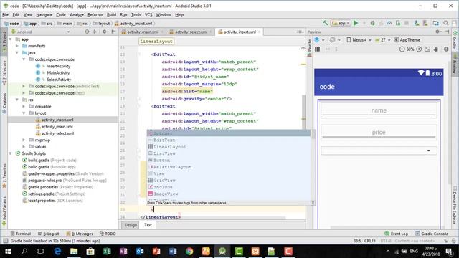Image resolution: width=459 pixels, height=258 pixels.
Task: Open the Android profiler gauge icon
Action: (x=389, y=23)
